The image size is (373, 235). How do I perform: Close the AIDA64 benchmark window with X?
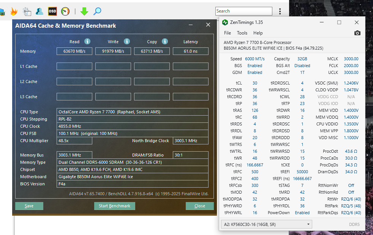(x=208, y=25)
